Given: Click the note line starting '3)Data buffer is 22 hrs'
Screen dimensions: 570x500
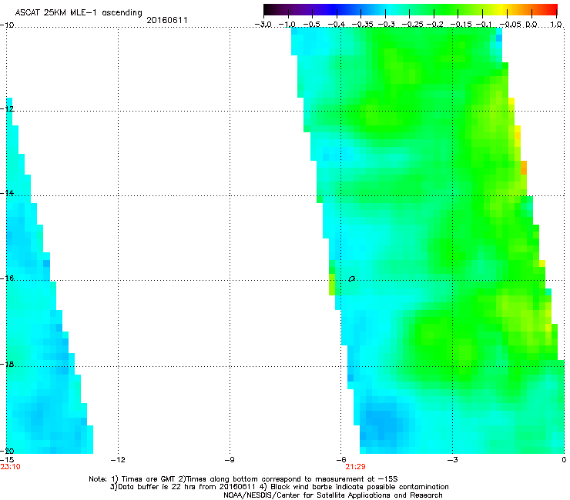Looking at the screenshot, I should 279,487.
